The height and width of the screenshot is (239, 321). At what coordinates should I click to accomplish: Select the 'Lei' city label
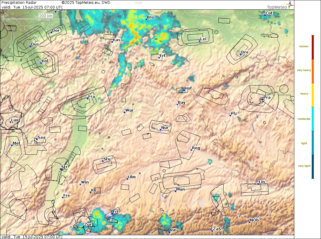pos(203,39)
